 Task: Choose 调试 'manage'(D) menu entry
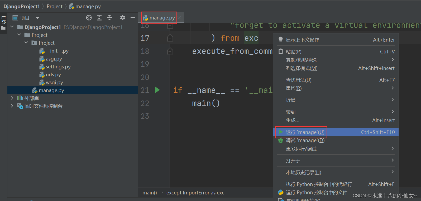[336, 140]
